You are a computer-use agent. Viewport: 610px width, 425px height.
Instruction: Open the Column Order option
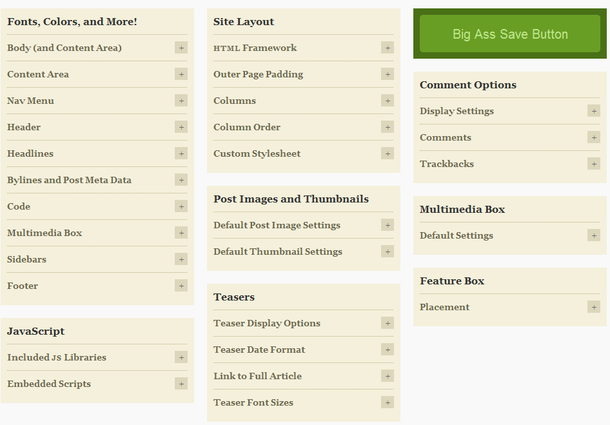click(304, 127)
